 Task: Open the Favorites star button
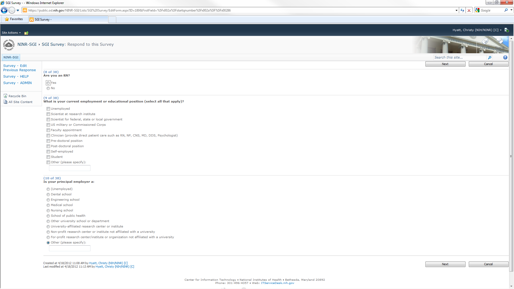tap(14, 19)
